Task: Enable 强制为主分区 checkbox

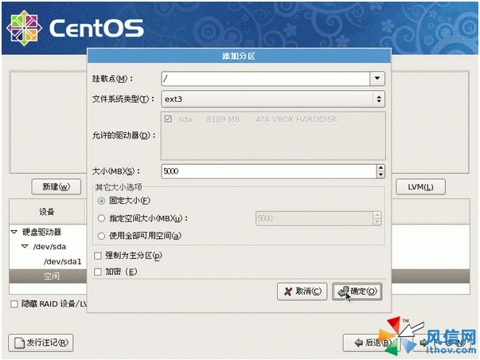Action: click(x=98, y=256)
